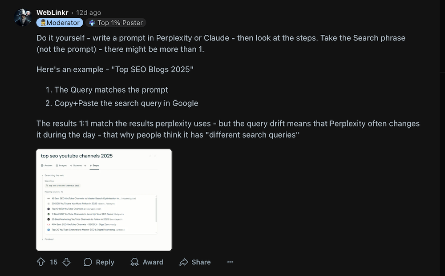The image size is (445, 276).
Task: Click the downvote arrow on the comment
Action: point(66,262)
